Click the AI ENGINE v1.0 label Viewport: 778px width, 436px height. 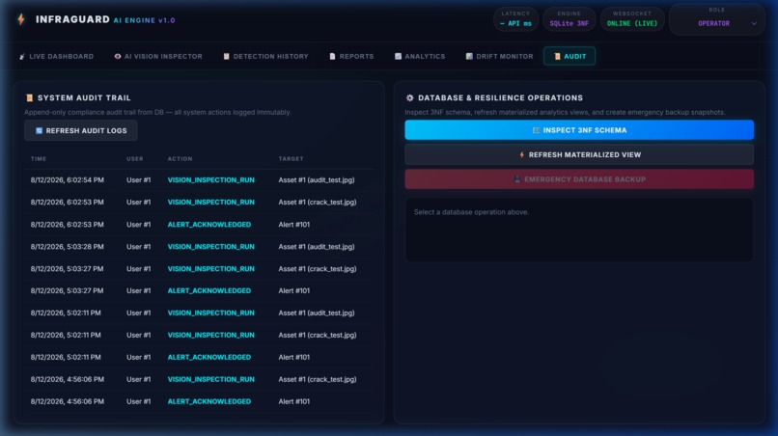(x=145, y=20)
